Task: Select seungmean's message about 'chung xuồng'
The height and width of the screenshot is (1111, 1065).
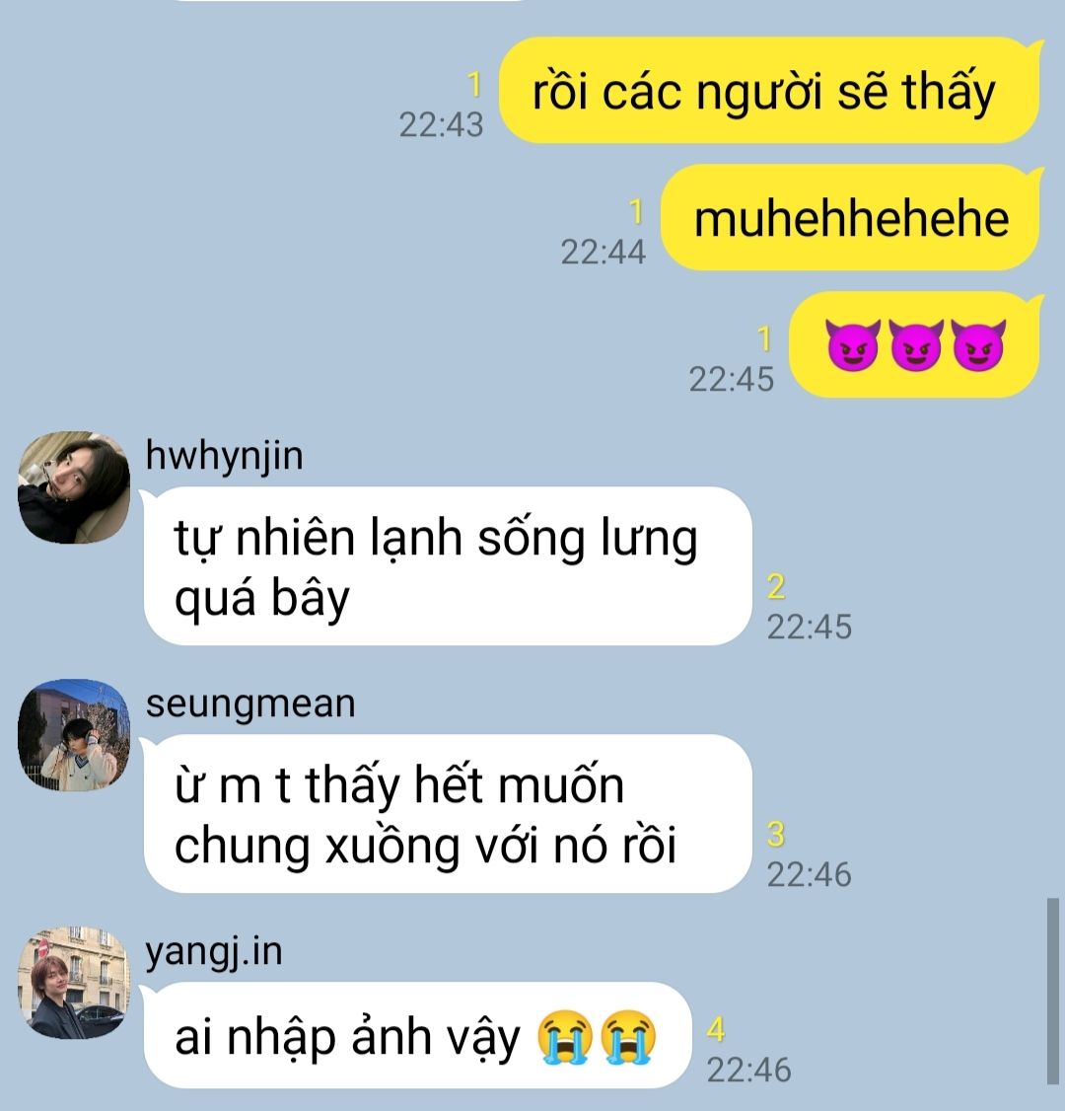Action: pyautogui.click(x=448, y=813)
